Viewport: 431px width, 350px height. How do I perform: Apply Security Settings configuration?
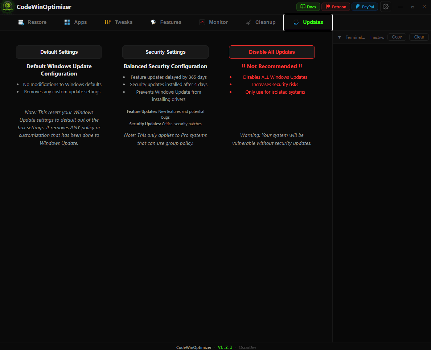(165, 52)
